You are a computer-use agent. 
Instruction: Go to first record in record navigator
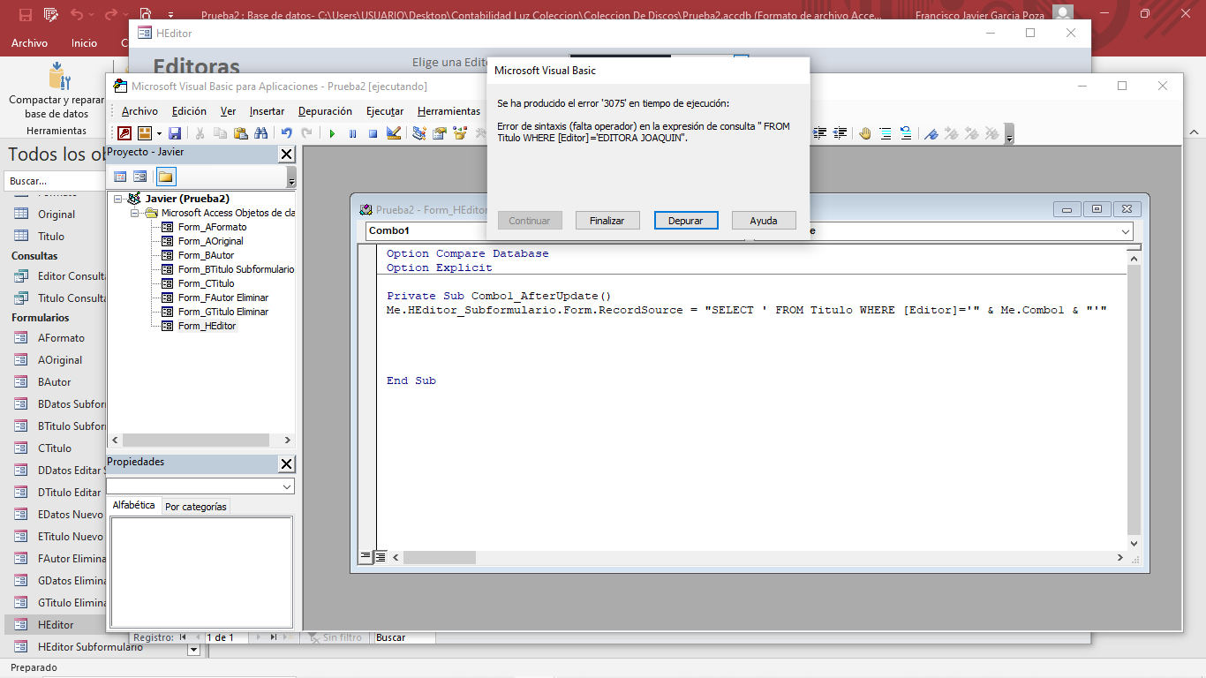coord(183,637)
